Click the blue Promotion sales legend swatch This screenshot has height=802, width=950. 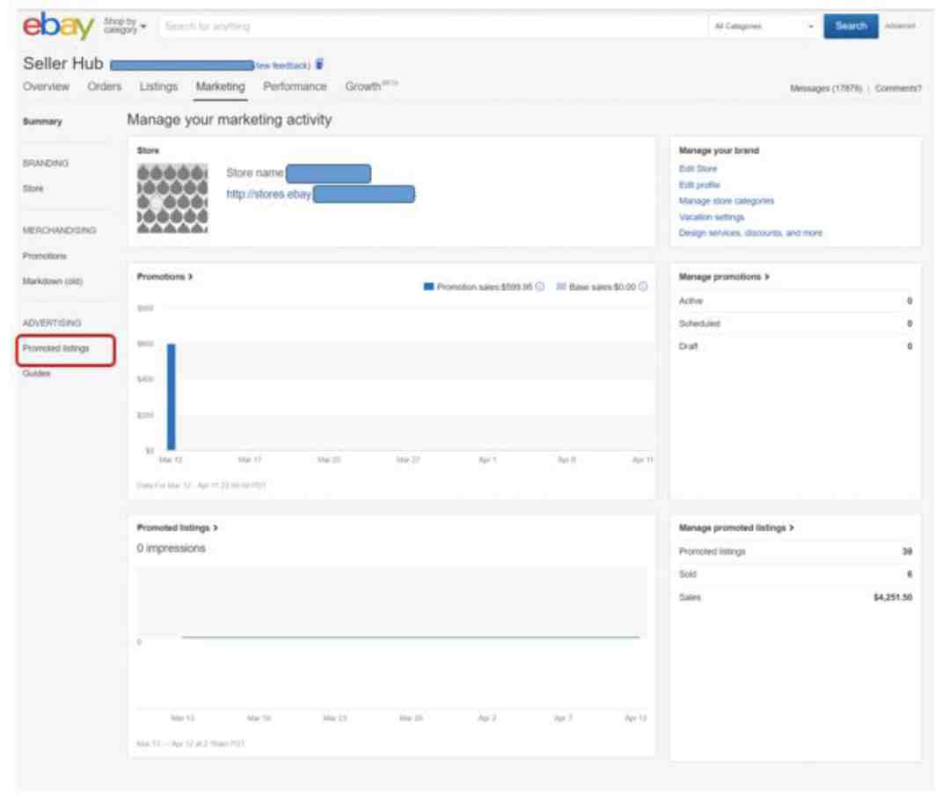(x=428, y=287)
